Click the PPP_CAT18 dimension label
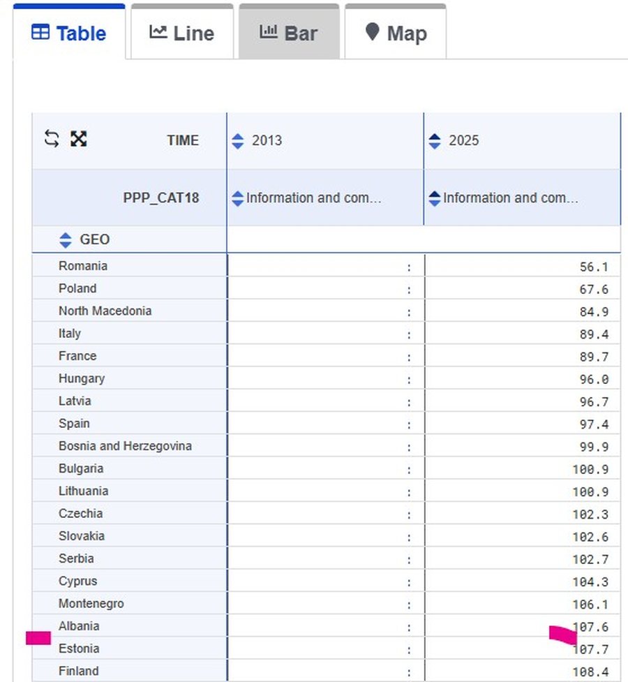This screenshot has height=682, width=628. [x=161, y=198]
